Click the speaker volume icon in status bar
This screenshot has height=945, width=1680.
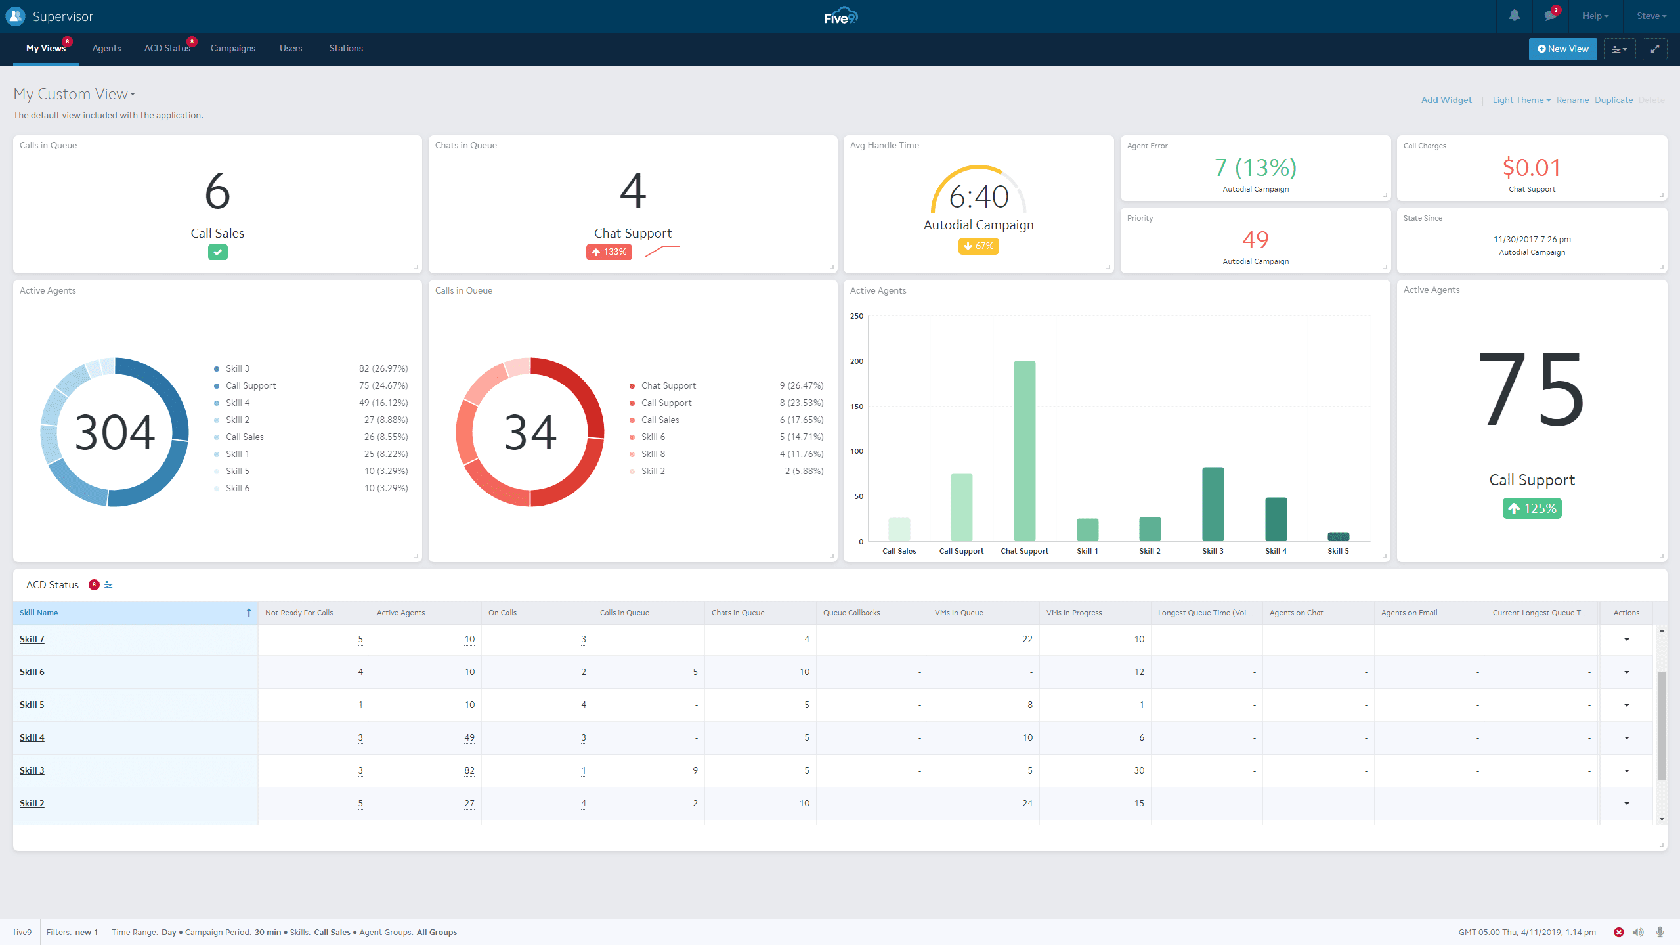(x=1638, y=932)
